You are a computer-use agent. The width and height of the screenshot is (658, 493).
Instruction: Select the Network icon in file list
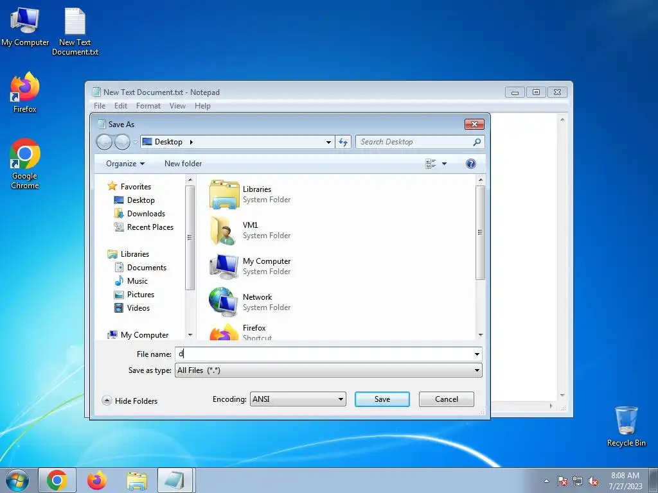[223, 302]
